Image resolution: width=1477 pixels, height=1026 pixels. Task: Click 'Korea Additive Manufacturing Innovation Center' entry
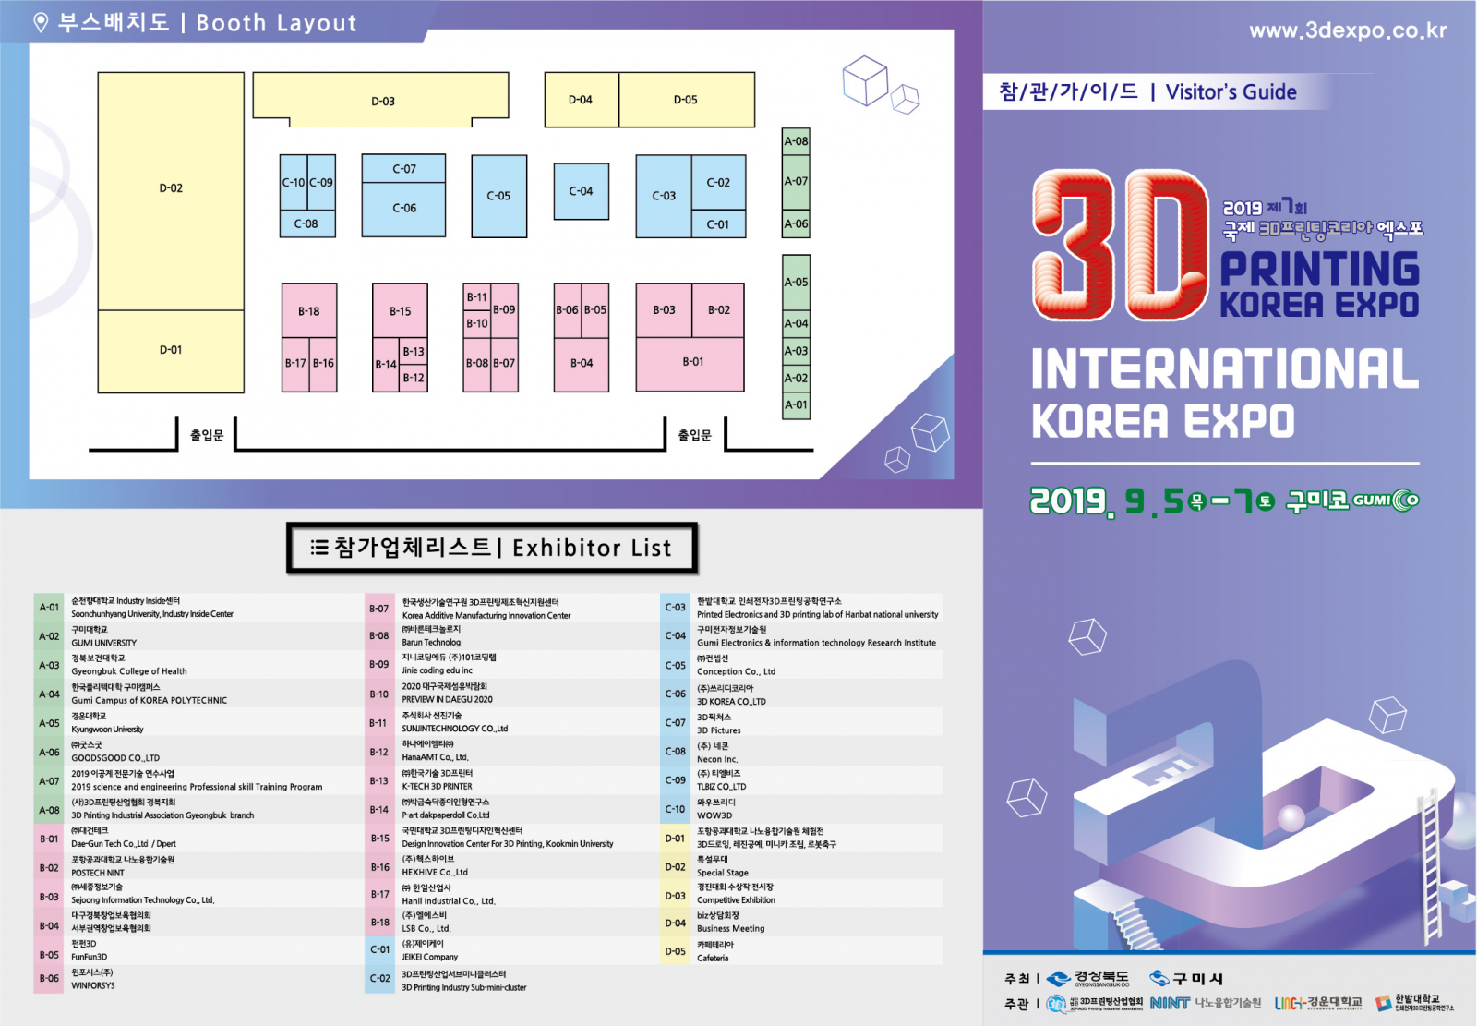(486, 616)
